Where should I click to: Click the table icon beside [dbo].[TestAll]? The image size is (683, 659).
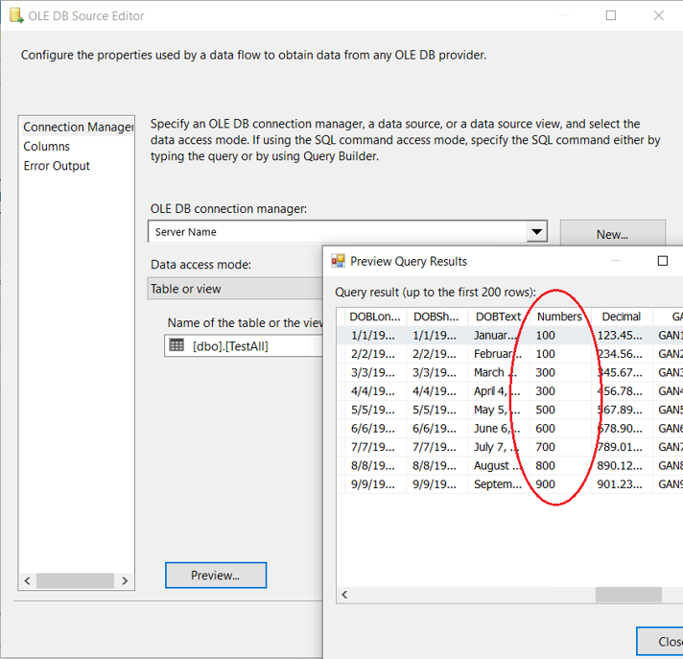[x=177, y=345]
